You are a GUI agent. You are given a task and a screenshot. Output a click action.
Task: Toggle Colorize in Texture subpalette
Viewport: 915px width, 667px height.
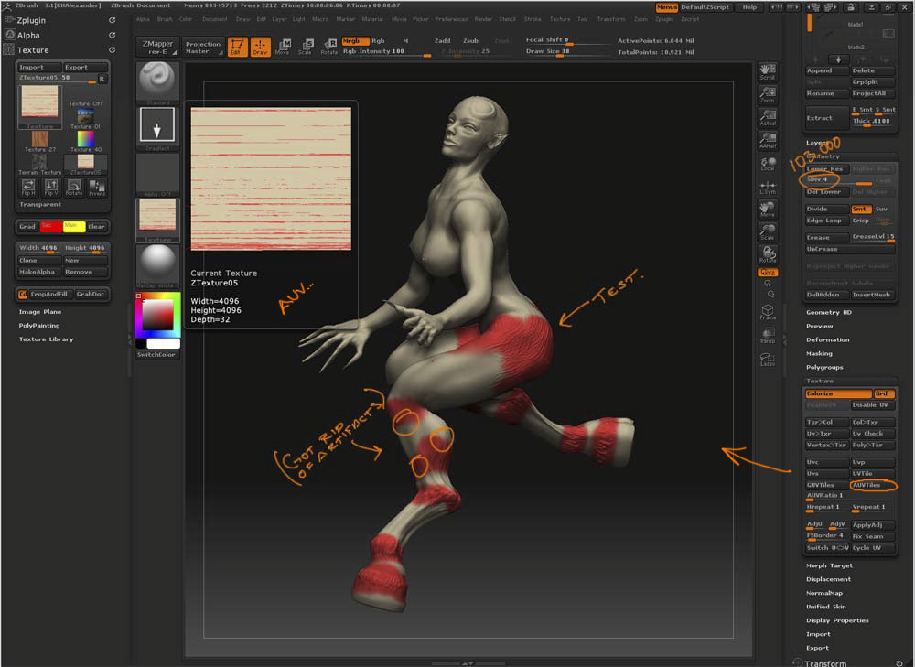(x=838, y=394)
